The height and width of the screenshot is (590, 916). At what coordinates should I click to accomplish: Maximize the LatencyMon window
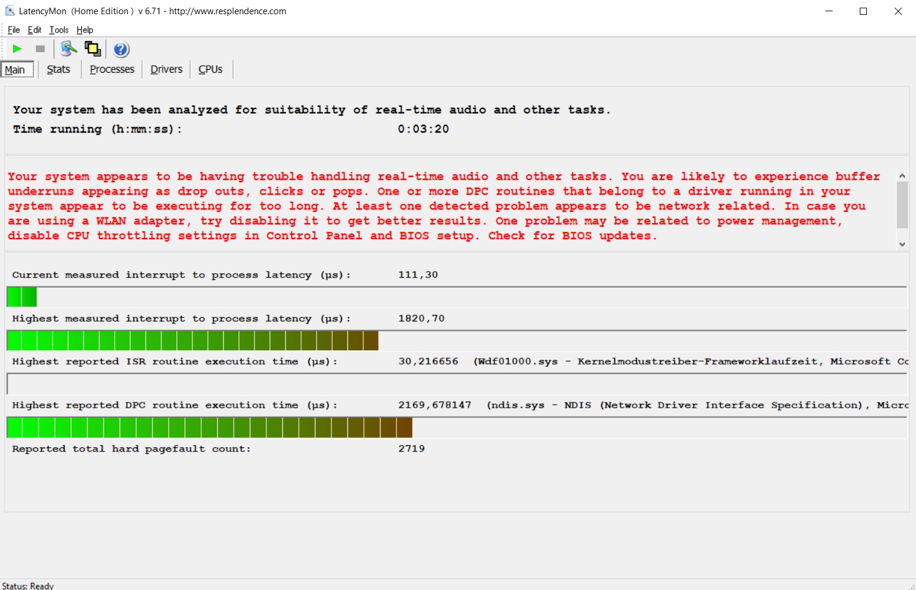pyautogui.click(x=863, y=11)
